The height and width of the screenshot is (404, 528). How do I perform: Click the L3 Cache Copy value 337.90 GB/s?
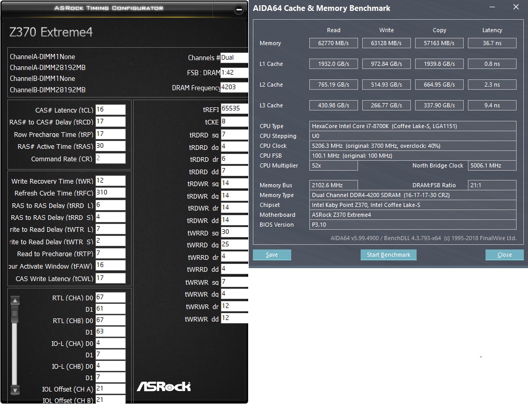(x=439, y=105)
